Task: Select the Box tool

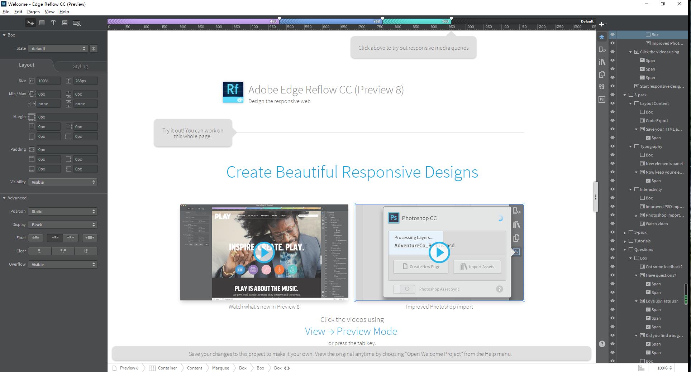Action: click(42, 23)
